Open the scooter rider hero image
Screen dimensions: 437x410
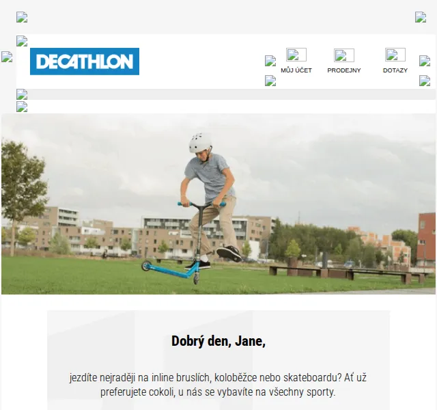tap(218, 204)
